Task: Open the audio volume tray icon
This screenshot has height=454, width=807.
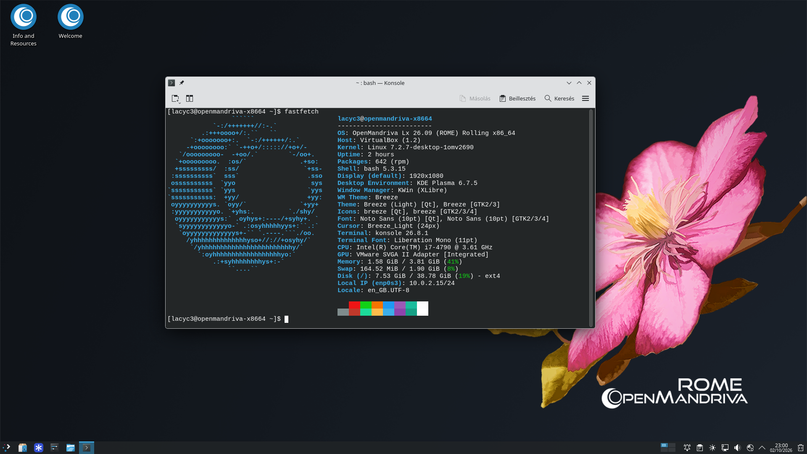Action: [x=738, y=448]
